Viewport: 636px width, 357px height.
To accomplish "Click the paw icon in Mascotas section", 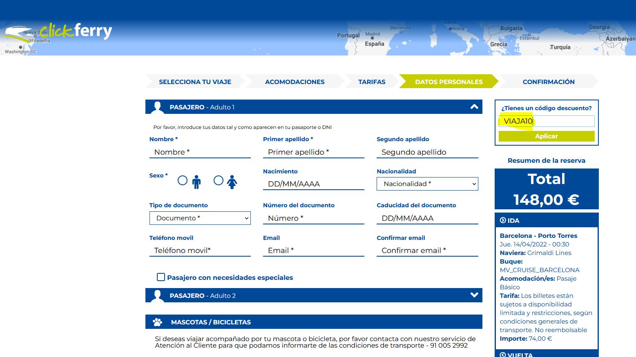I will coord(157,322).
